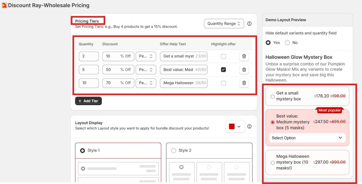362x184 pixels.
Task: Open the Quantity Range dropdown
Action: coord(224,24)
